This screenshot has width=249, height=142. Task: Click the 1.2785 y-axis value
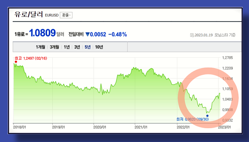[x=227, y=58]
